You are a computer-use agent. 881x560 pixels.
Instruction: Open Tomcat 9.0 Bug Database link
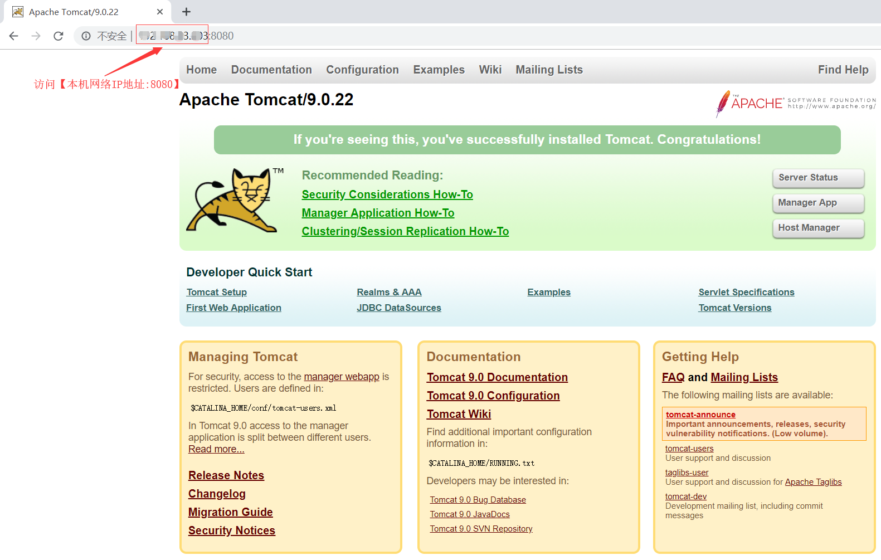click(x=478, y=500)
